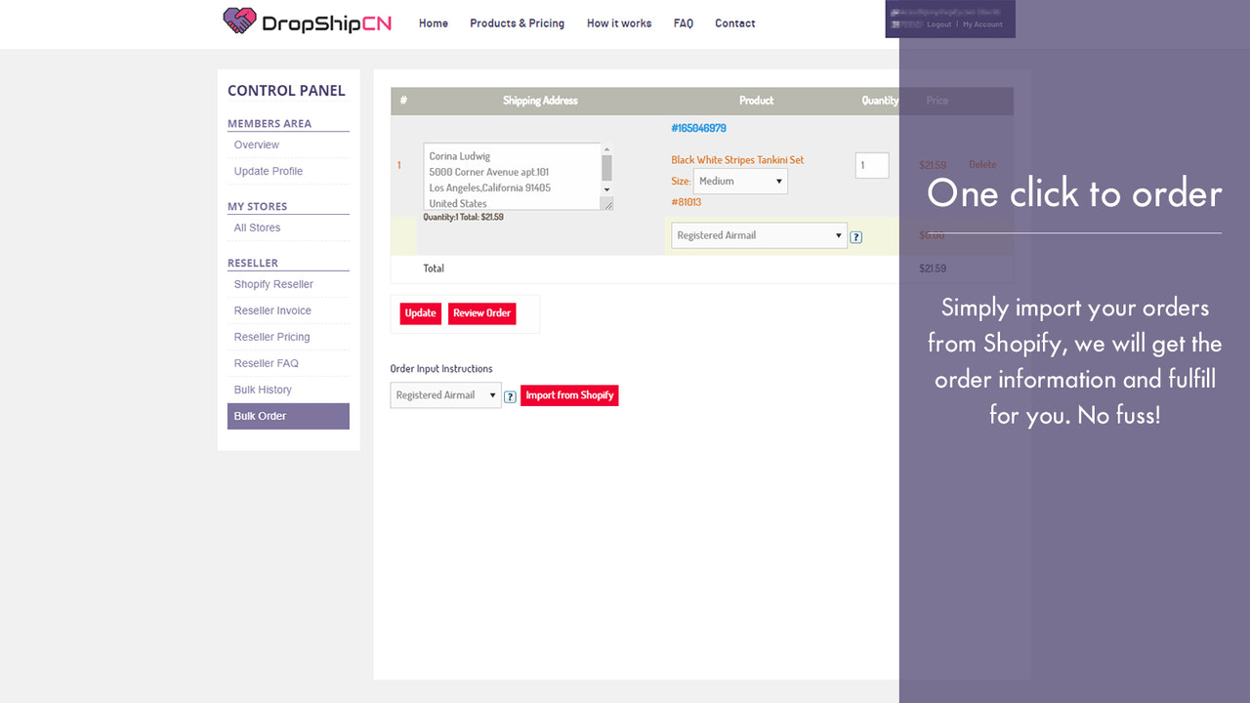Click Import from Shopify
The image size is (1250, 703).
(x=569, y=394)
